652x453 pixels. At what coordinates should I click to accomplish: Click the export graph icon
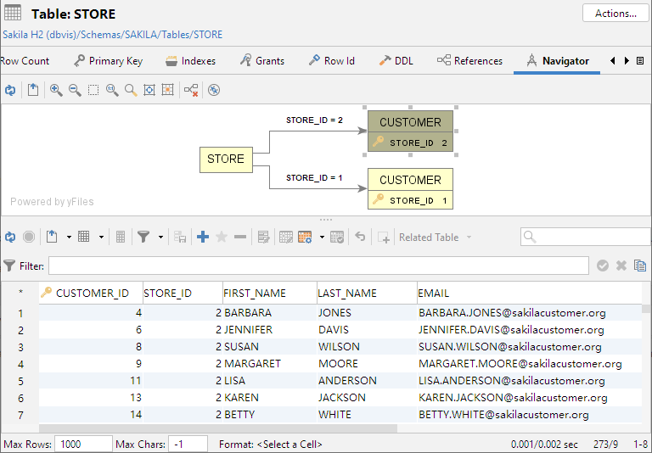[x=33, y=90]
